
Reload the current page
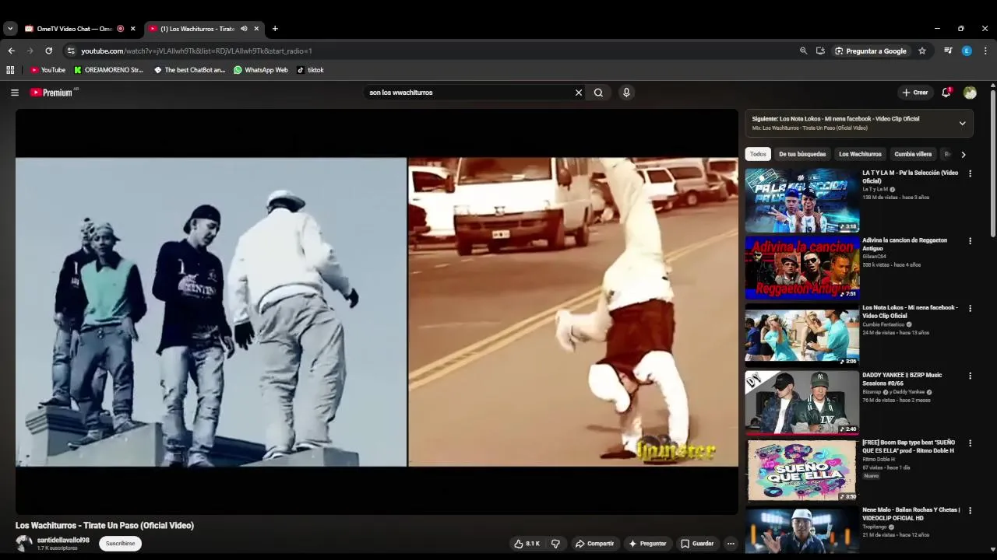point(48,51)
